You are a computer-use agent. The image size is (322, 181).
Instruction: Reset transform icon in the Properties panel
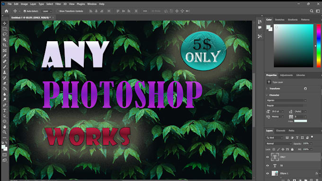(305, 88)
